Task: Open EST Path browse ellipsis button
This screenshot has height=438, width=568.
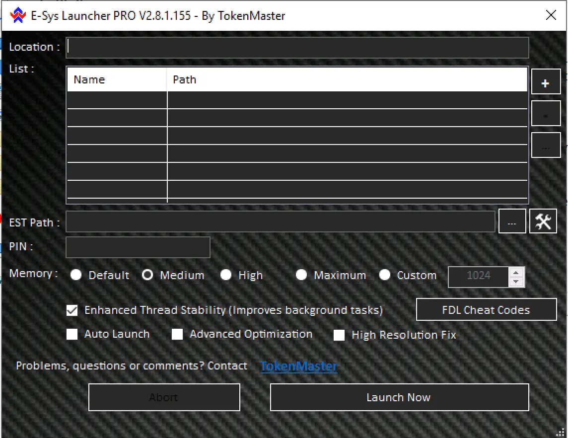Action: [512, 221]
